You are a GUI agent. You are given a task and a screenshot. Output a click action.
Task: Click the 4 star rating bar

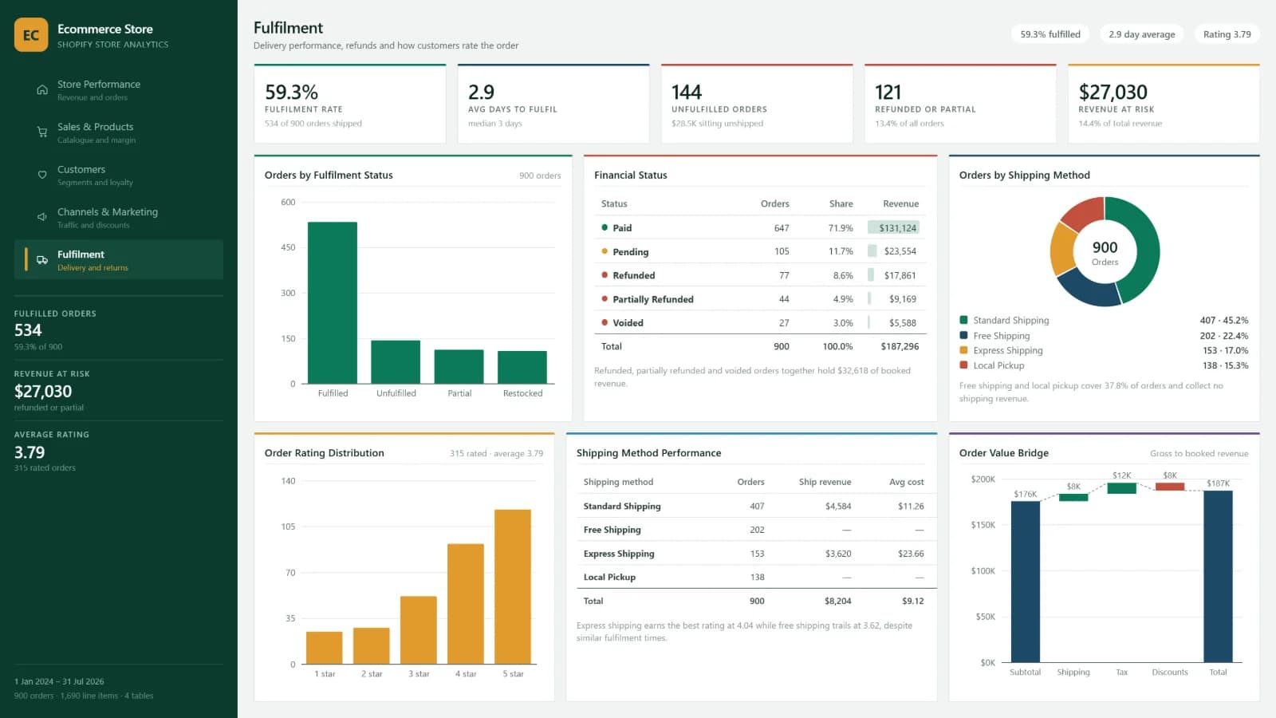tap(466, 604)
